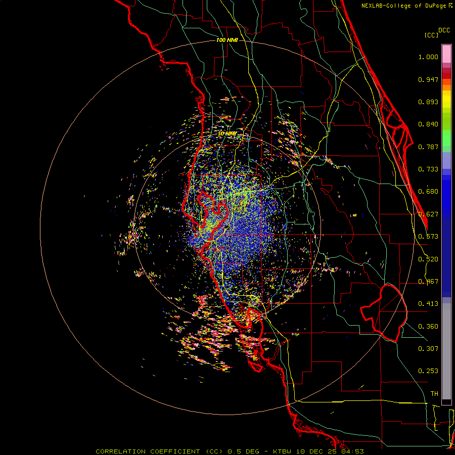Image resolution: width=455 pixels, height=455 pixels.
Task: Select the 0.253 legend value
Action: (x=428, y=371)
